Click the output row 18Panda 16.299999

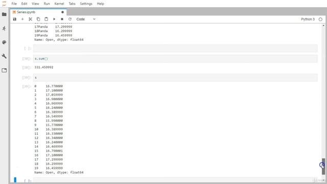coord(53,31)
